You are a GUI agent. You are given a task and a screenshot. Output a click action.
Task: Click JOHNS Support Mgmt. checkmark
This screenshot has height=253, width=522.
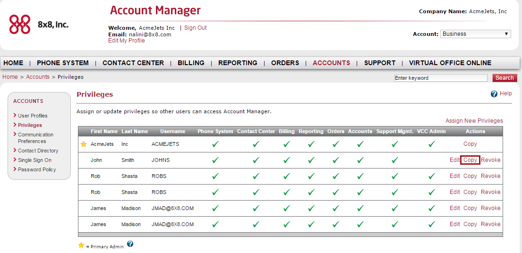click(395, 160)
